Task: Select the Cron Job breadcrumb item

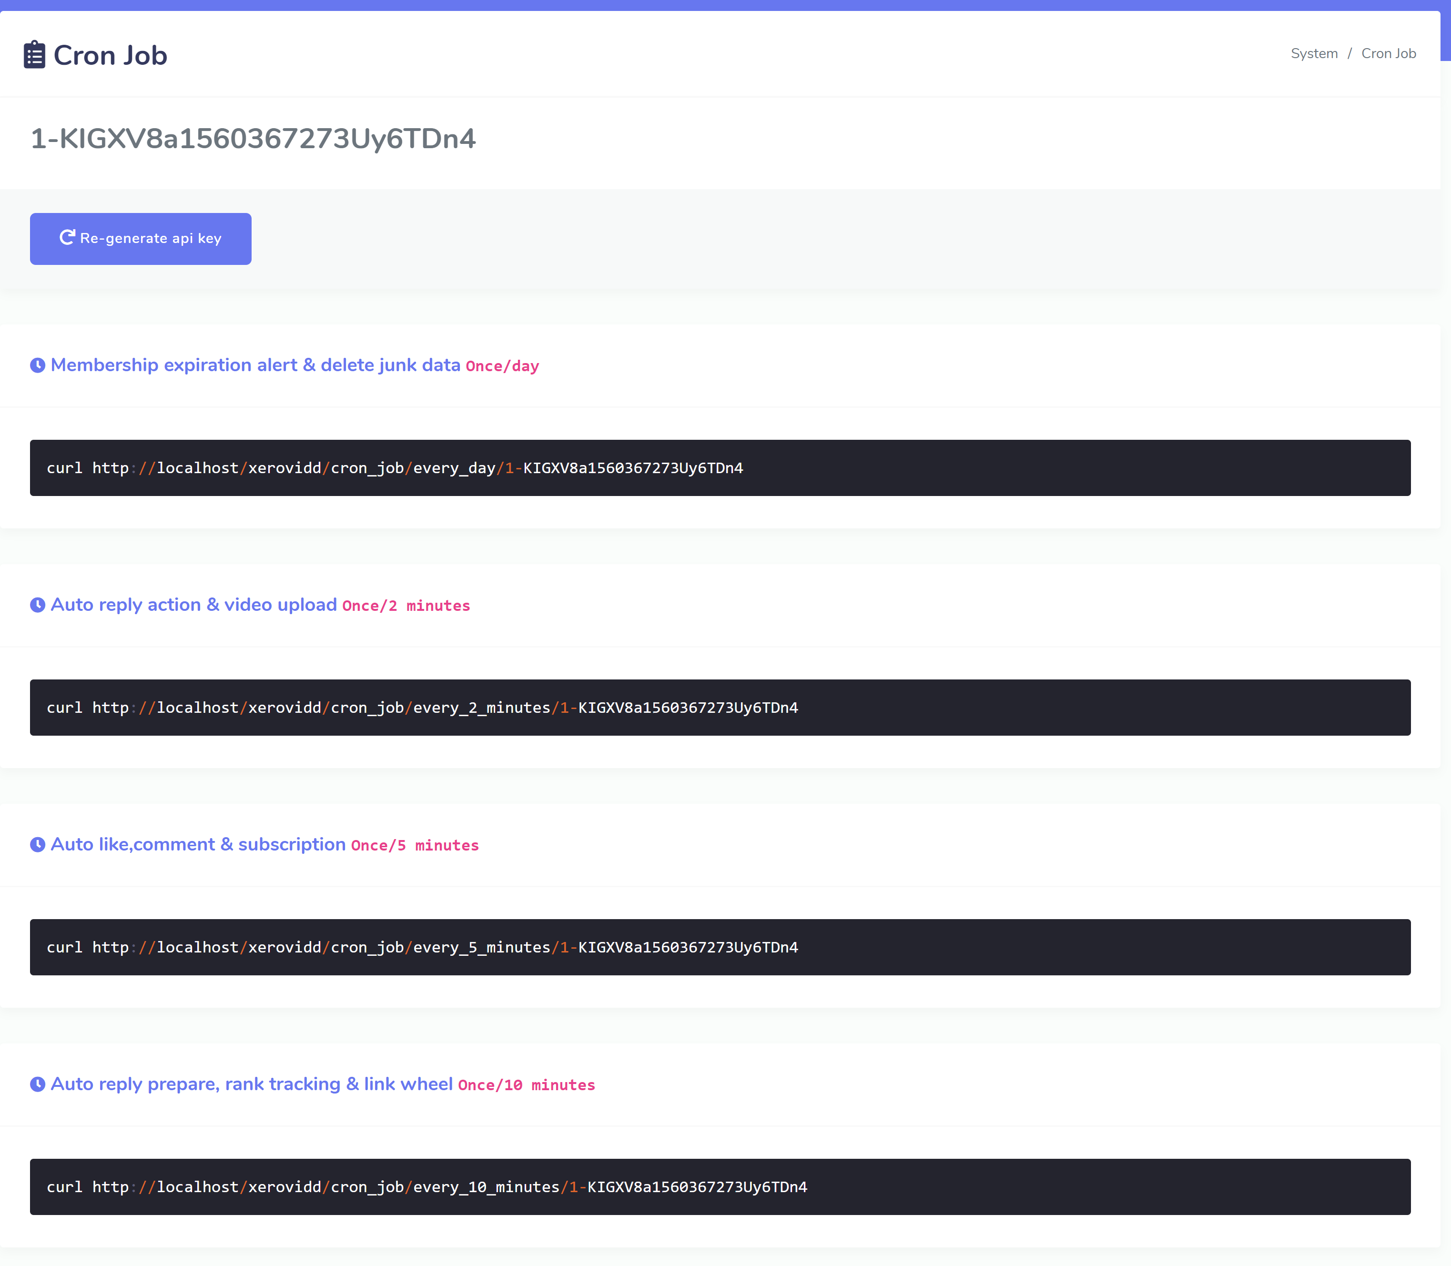Action: pos(1388,54)
